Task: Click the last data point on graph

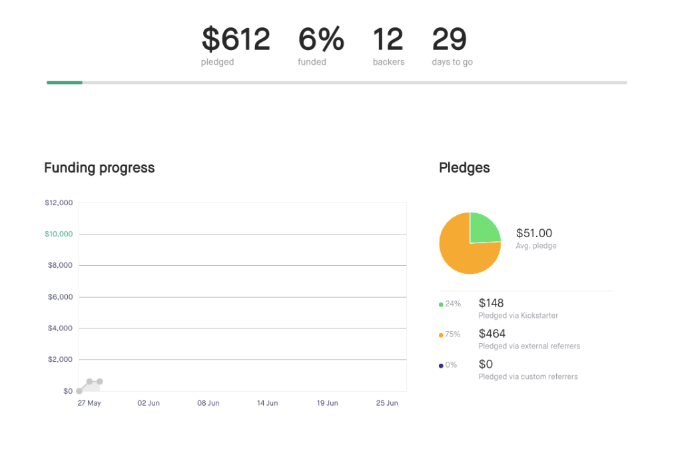Action: [100, 382]
